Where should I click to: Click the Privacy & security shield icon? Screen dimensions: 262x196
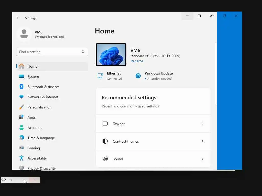(x=21, y=168)
